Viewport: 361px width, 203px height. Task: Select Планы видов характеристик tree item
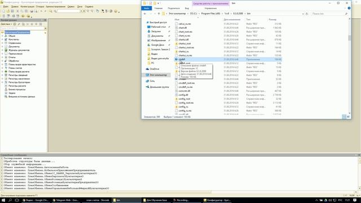point(22,64)
